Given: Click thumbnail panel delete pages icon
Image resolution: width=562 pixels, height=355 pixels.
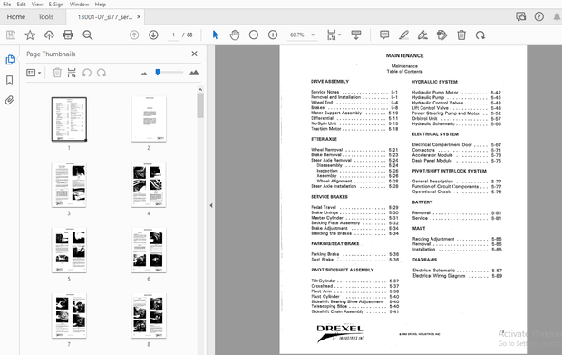Looking at the screenshot, I should click(x=57, y=73).
